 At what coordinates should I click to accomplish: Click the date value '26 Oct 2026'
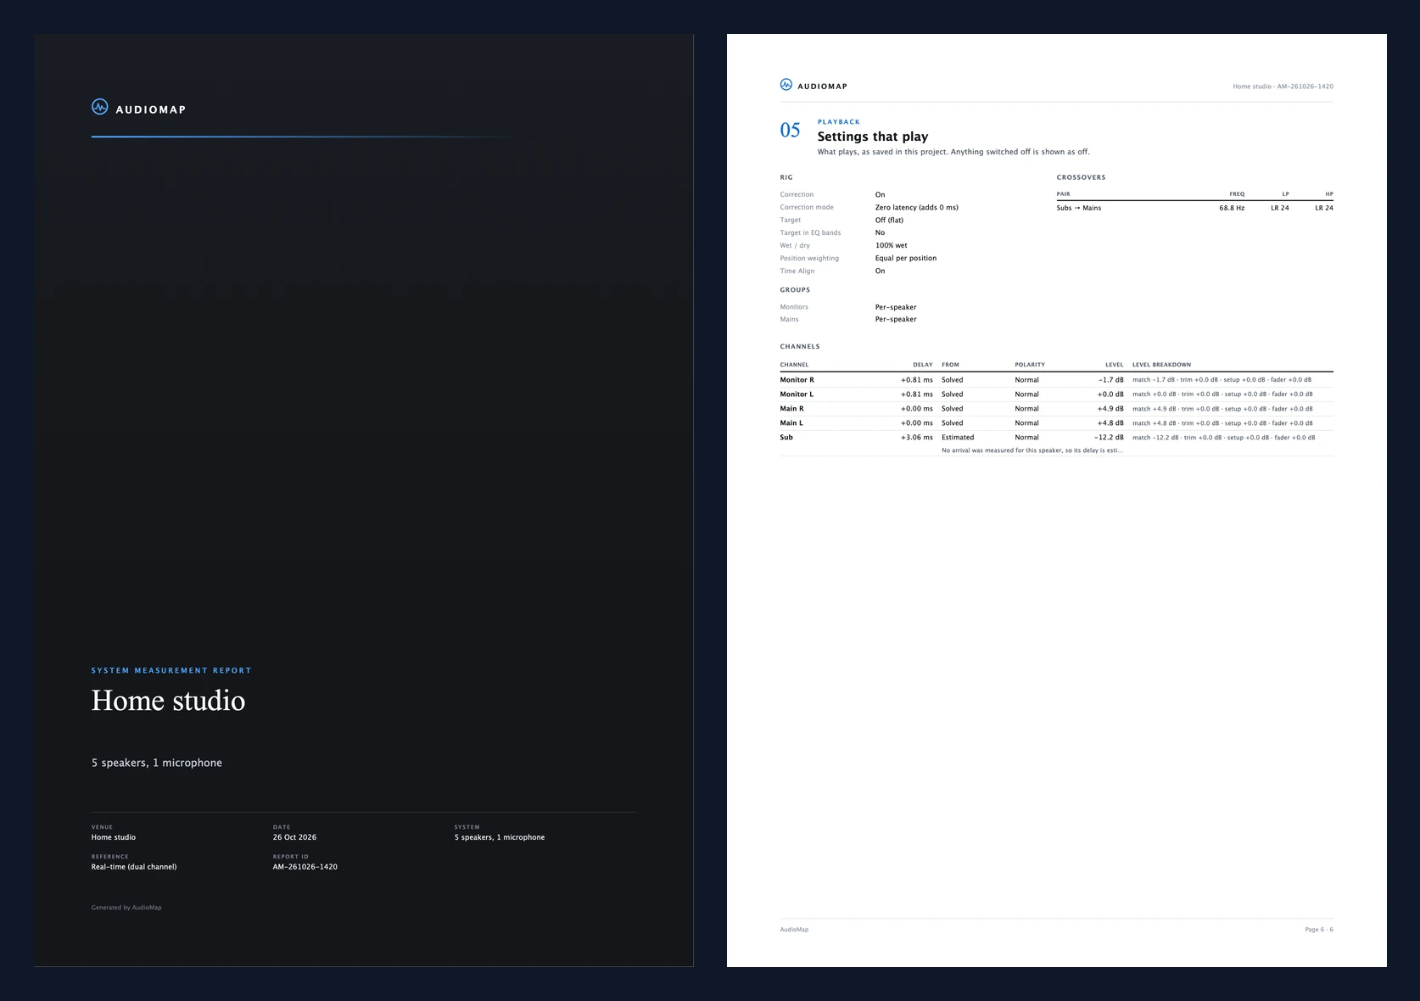tap(294, 837)
